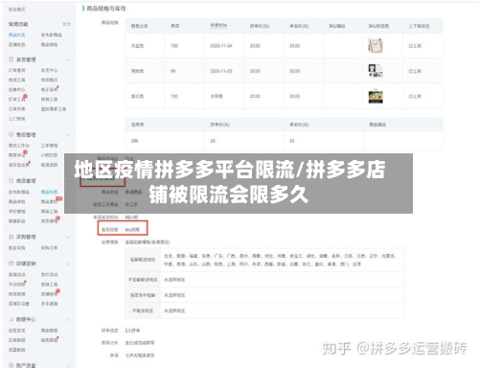Open 营销活动 in sidebar
The width and height of the screenshot is (479, 368).
[16, 275]
